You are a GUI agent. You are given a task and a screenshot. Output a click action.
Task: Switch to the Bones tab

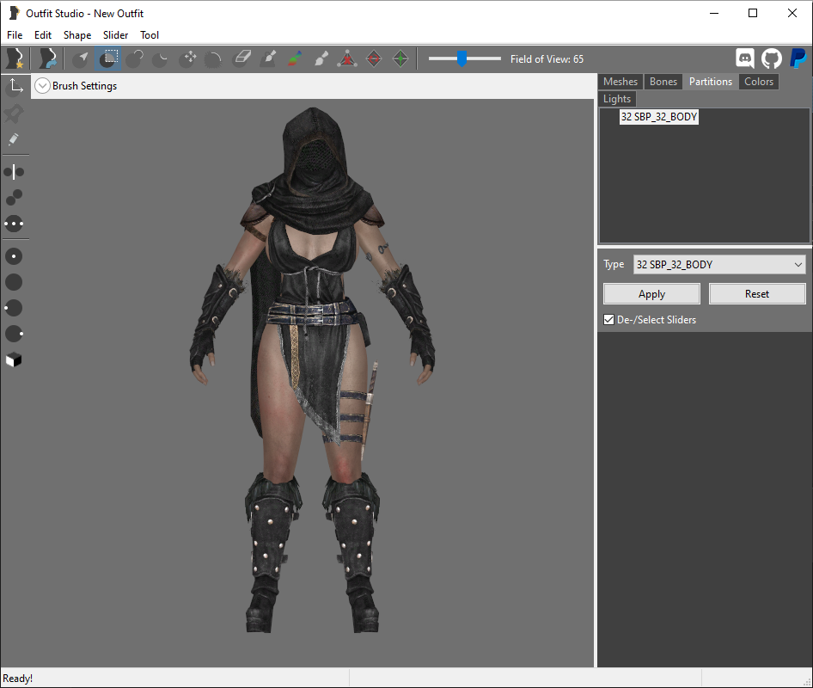pyautogui.click(x=663, y=82)
